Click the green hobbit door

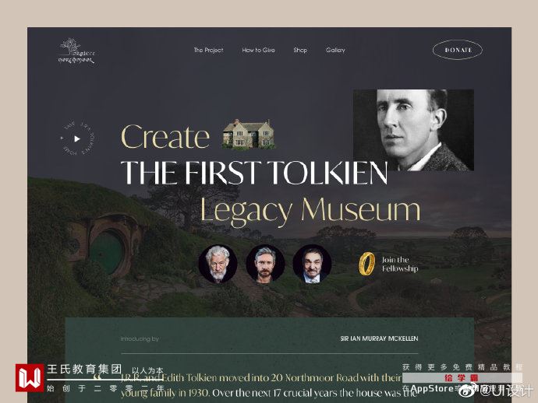[106, 252]
